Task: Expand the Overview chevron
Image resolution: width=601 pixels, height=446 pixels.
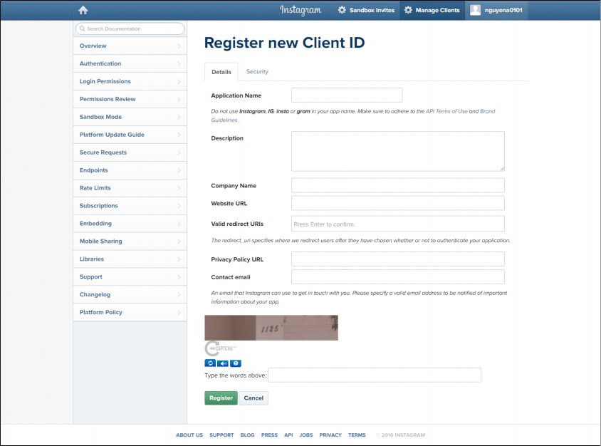Action: (x=179, y=46)
